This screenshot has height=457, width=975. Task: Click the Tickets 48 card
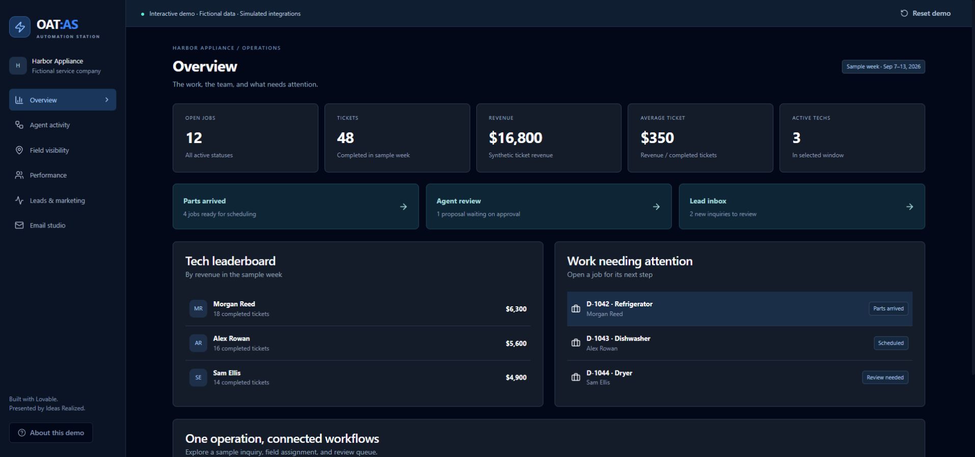pos(397,138)
